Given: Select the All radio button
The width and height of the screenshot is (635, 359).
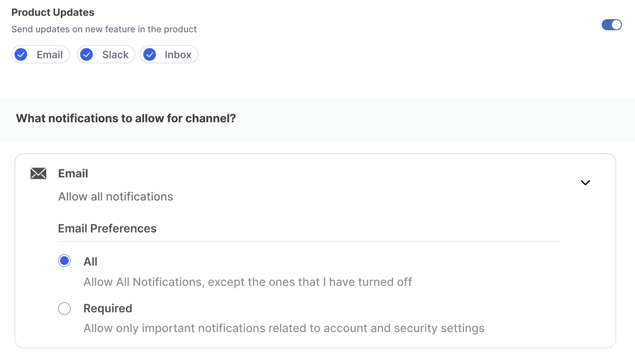Looking at the screenshot, I should pyautogui.click(x=64, y=261).
